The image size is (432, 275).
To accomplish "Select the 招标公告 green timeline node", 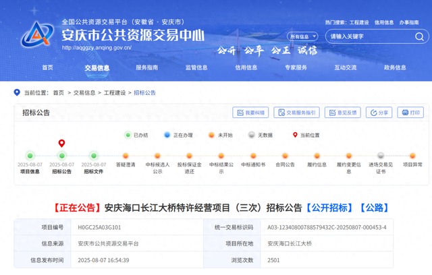I will pyautogui.click(x=62, y=156).
